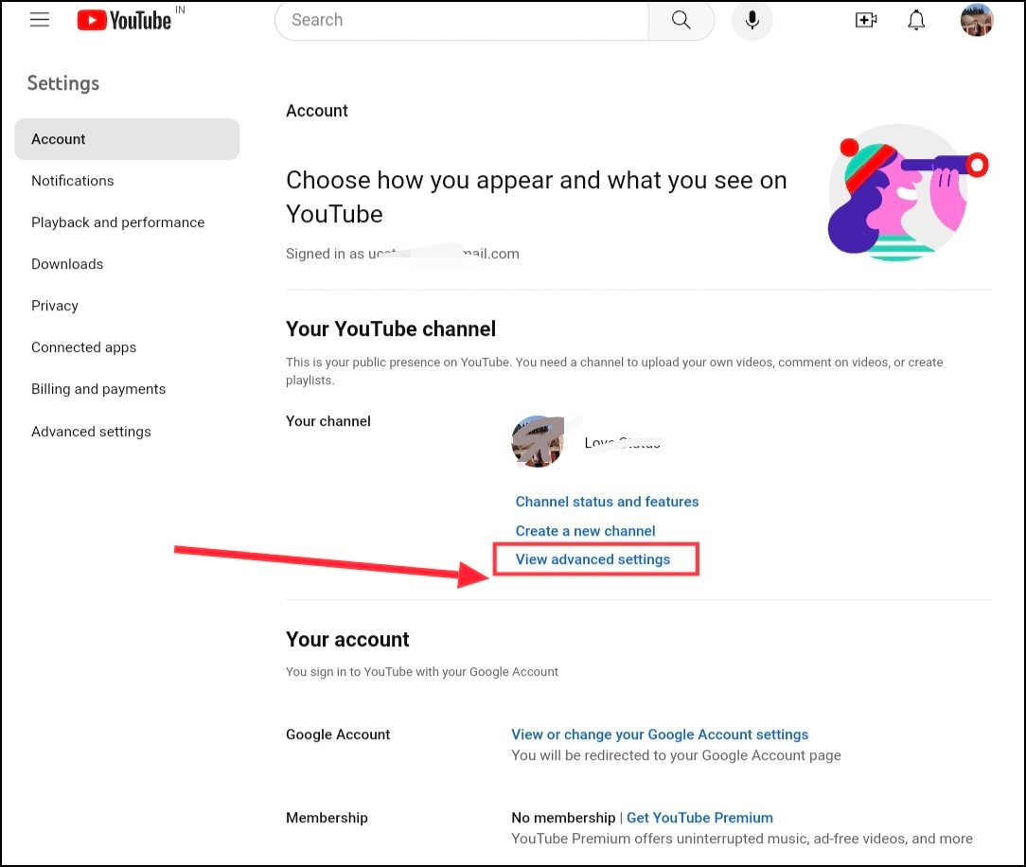Click View advanced settings link
Viewport: 1026px width, 867px height.
tap(593, 559)
